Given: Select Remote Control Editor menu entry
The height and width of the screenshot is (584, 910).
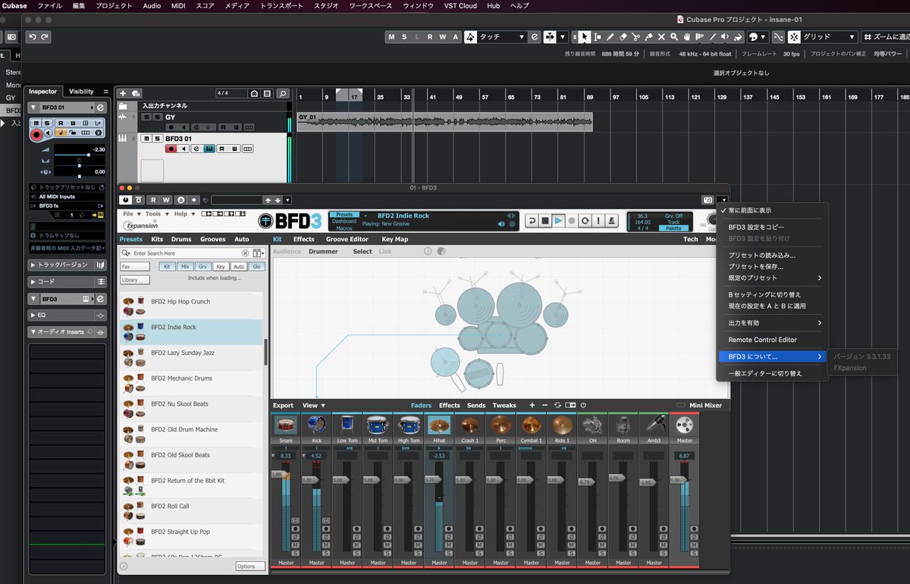Looking at the screenshot, I should (763, 340).
